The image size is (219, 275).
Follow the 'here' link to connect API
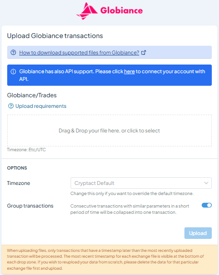(x=129, y=72)
